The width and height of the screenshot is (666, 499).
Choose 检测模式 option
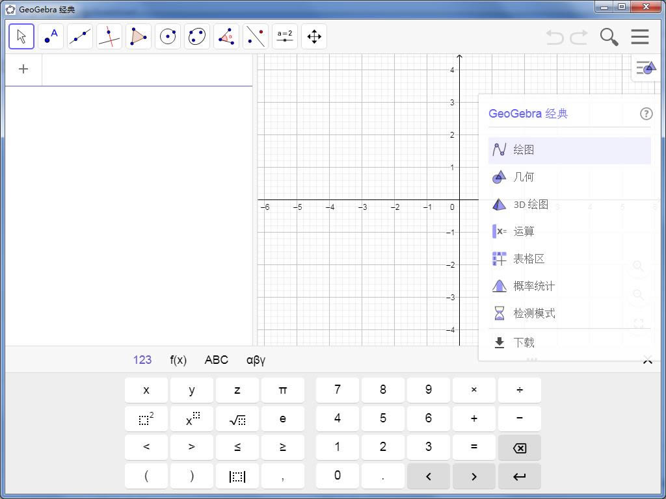click(x=570, y=314)
